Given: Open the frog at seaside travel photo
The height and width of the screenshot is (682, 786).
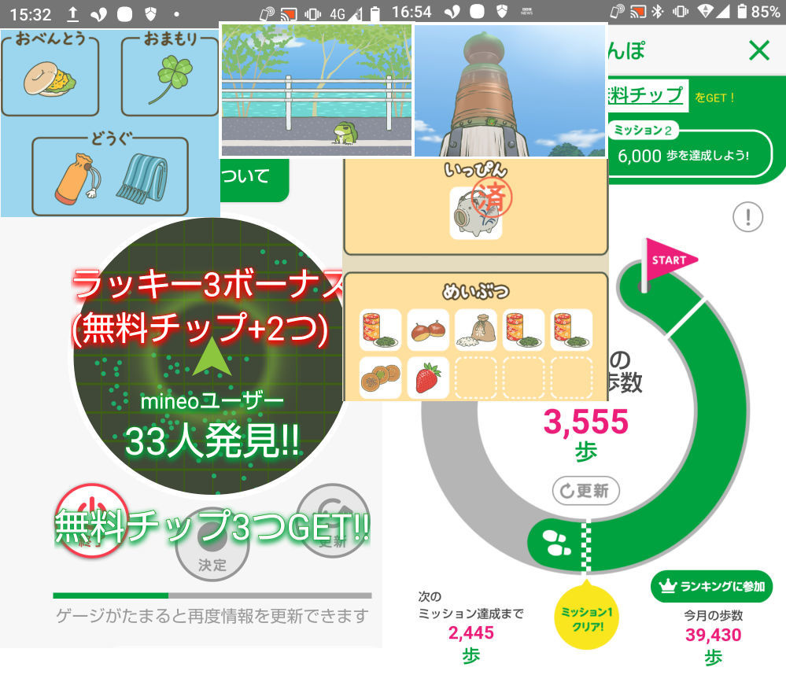Looking at the screenshot, I should [x=316, y=90].
